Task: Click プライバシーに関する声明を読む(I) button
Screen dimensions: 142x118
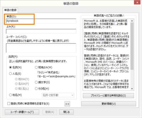Action: [x=108, y=96]
